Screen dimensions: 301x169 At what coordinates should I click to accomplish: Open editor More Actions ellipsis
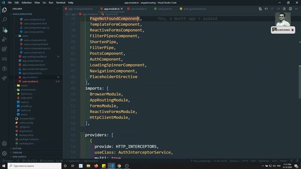click(296, 9)
